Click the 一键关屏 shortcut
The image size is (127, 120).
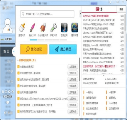pos(112,92)
